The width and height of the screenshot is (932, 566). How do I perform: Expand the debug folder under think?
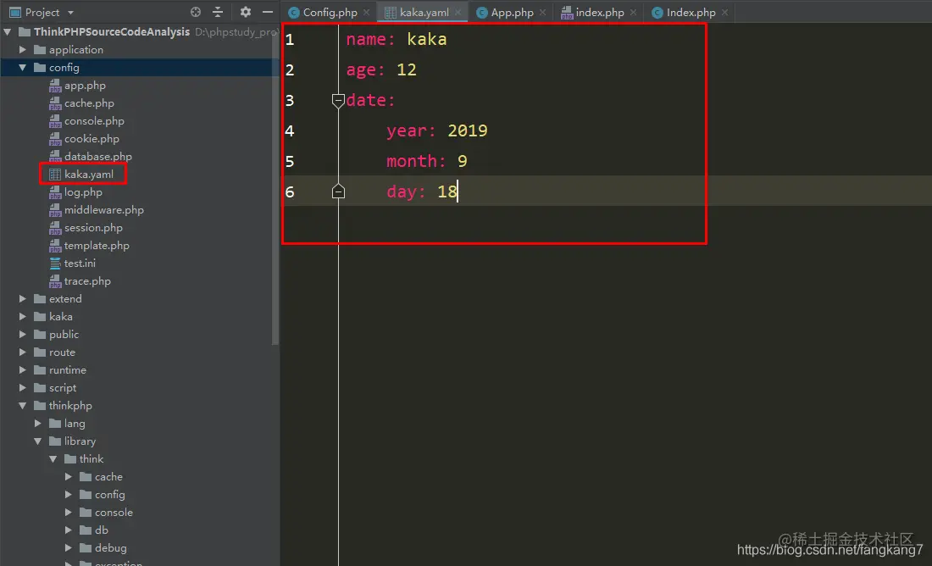pyautogui.click(x=69, y=547)
